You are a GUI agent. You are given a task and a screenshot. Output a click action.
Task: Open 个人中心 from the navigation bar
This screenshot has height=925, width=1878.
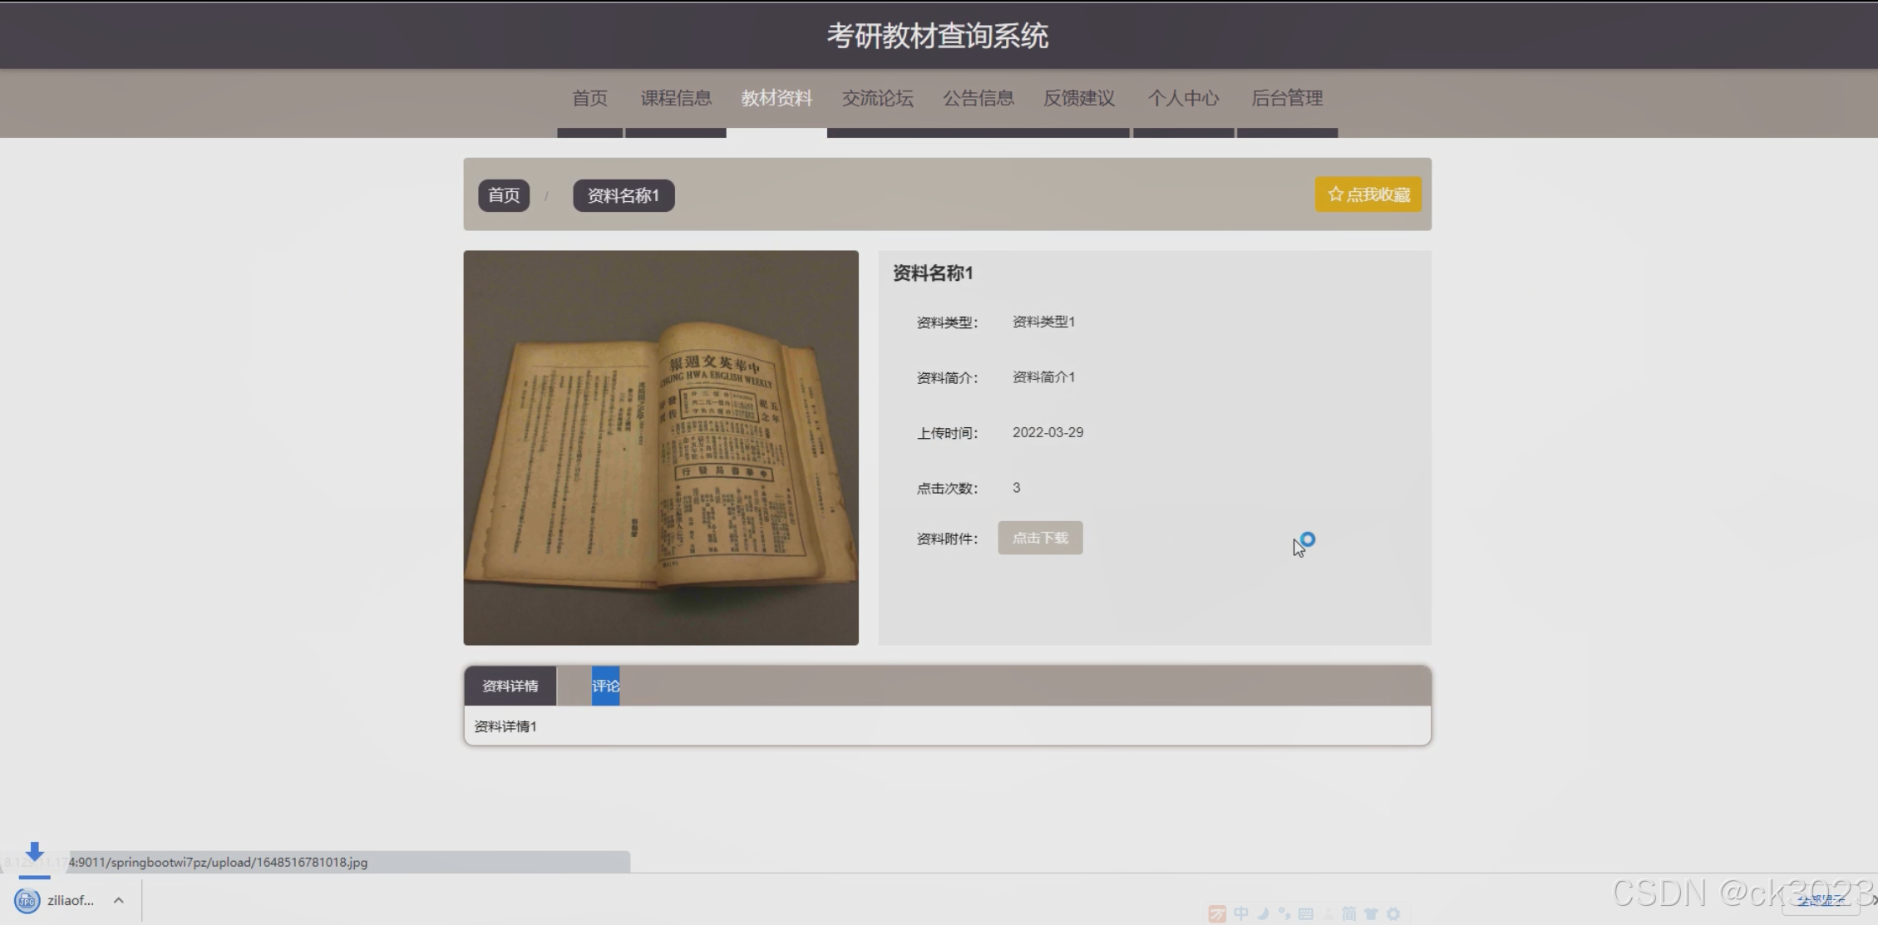point(1183,98)
